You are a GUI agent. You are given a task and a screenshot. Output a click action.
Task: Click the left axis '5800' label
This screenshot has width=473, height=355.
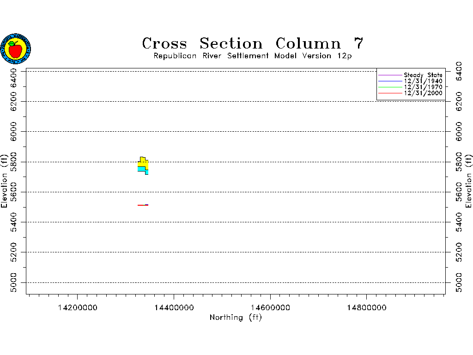tap(13, 162)
